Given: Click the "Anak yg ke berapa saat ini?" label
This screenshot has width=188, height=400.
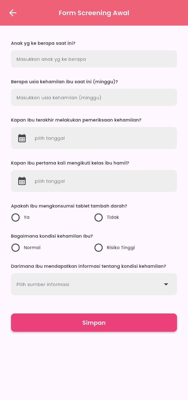Looking at the screenshot, I should [43, 43].
